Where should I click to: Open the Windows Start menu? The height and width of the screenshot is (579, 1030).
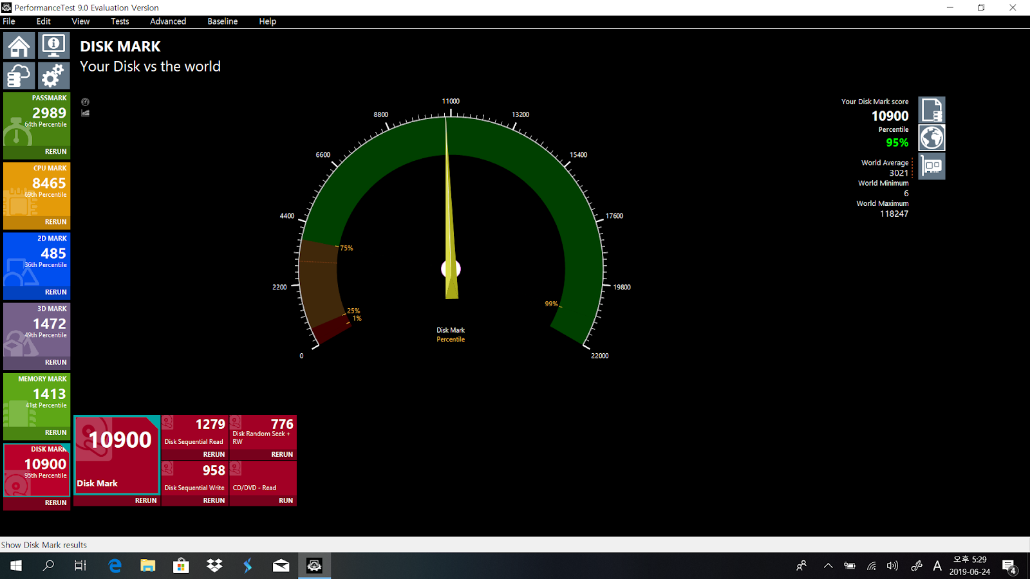coord(16,565)
